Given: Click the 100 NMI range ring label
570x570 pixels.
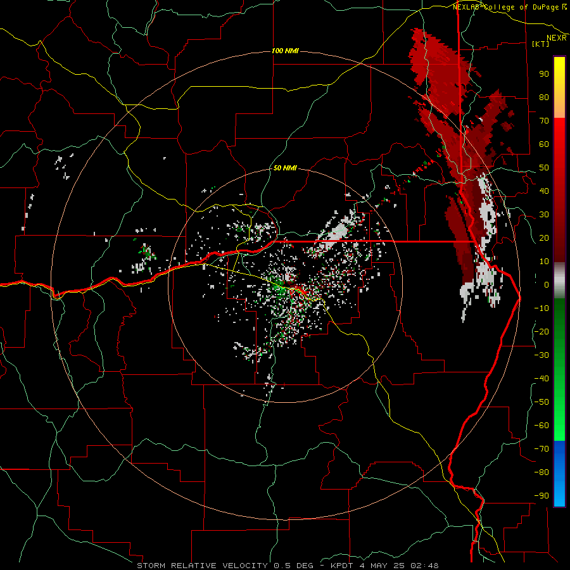Looking at the screenshot, I should coord(285,51).
